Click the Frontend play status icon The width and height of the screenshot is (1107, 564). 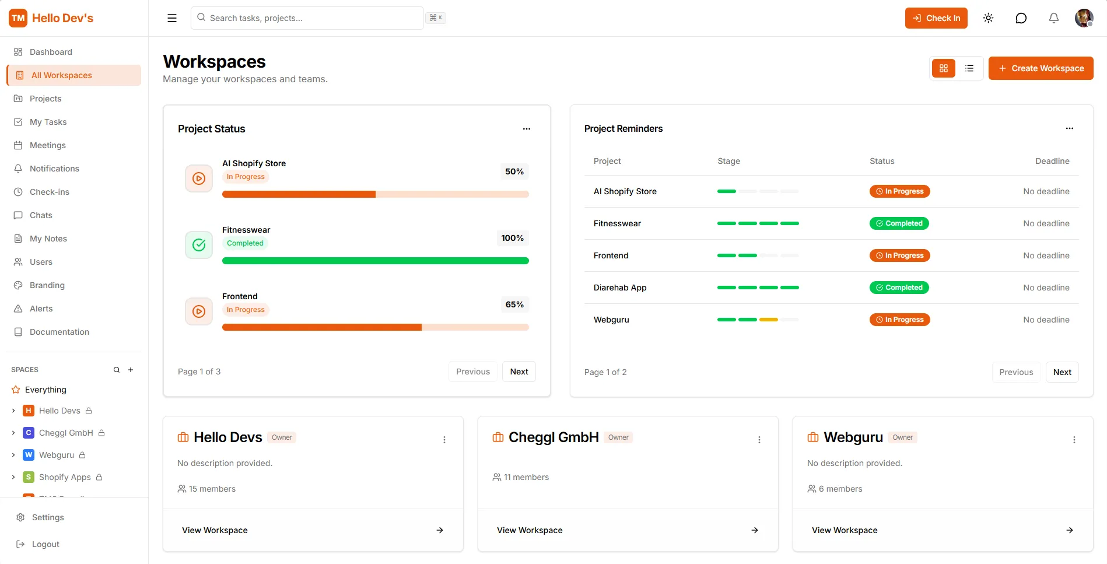coord(199,311)
